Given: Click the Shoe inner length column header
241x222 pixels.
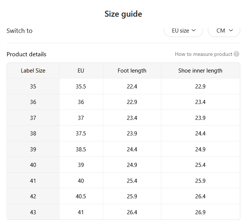Looking at the screenshot, I should (x=200, y=71).
